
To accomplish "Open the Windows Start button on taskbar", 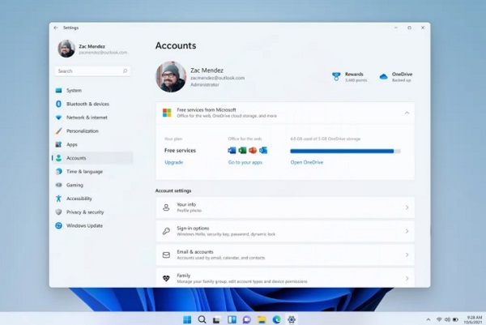I will (x=187, y=319).
